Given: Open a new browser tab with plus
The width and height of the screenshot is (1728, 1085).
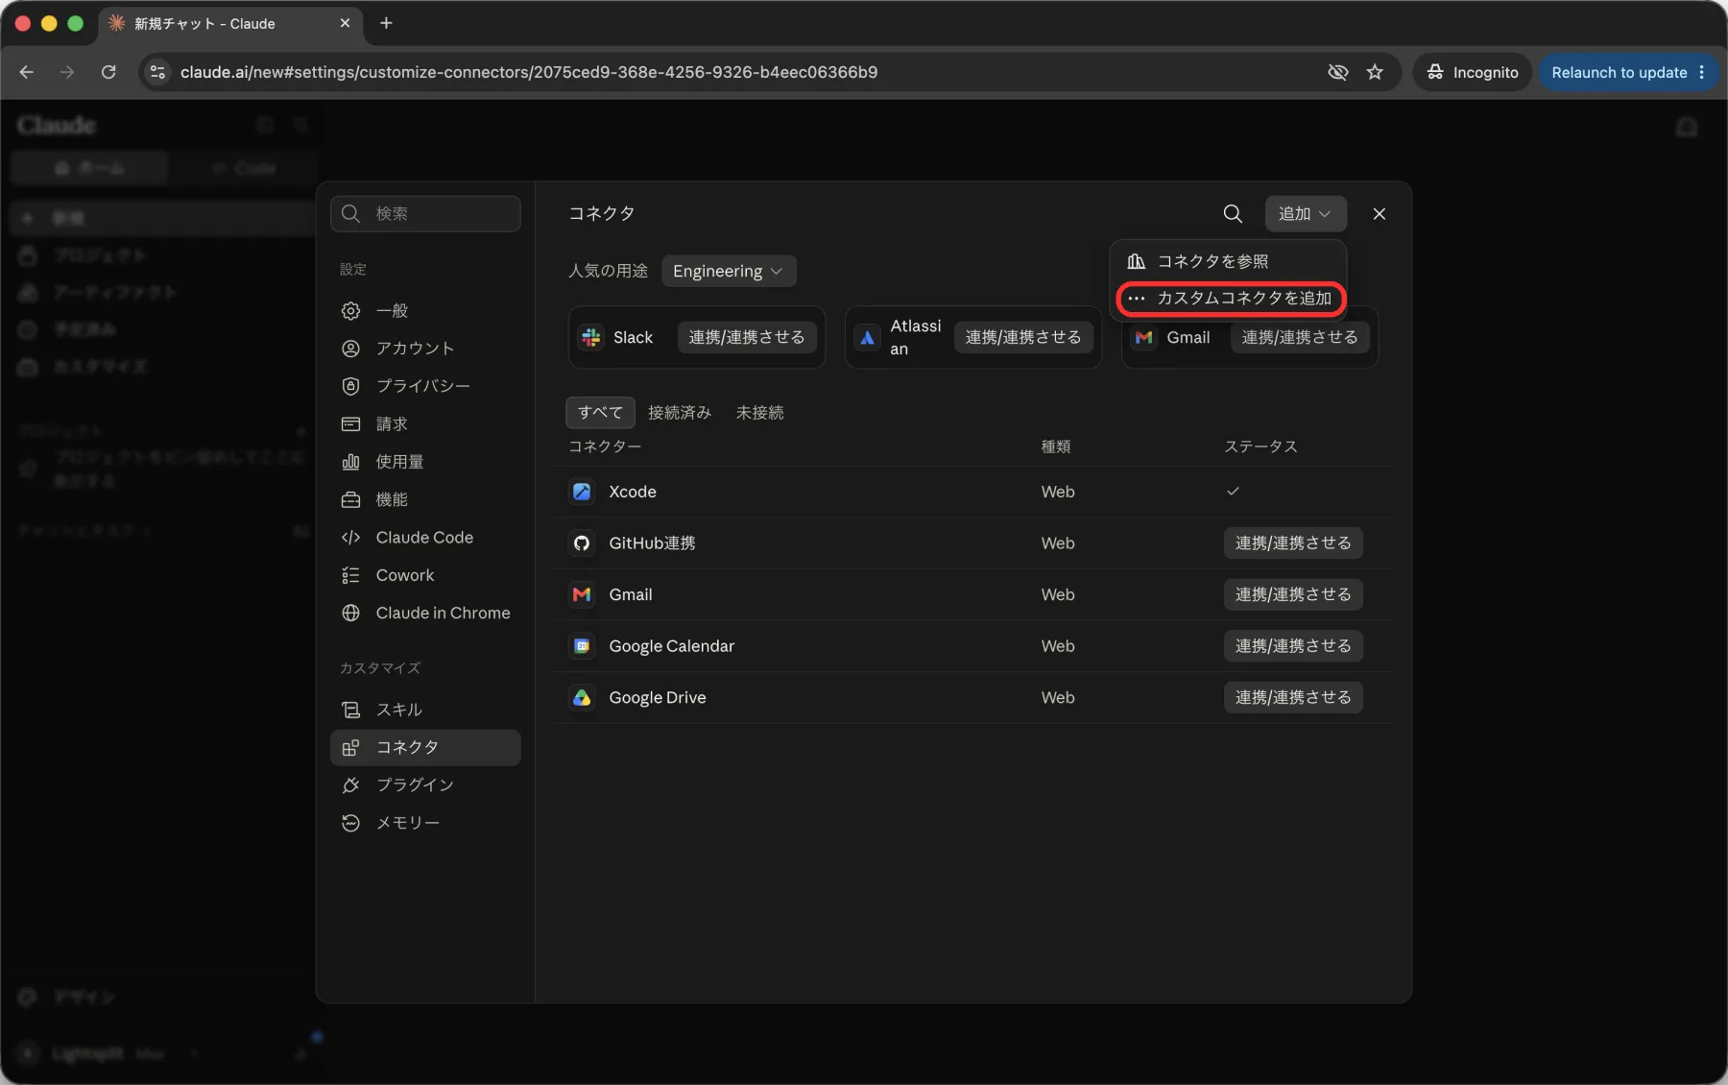Looking at the screenshot, I should tap(386, 23).
